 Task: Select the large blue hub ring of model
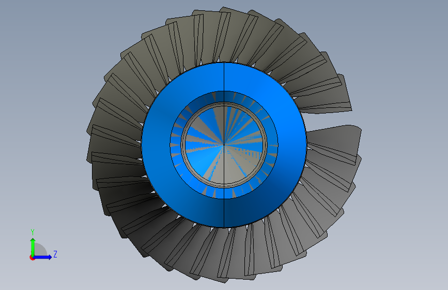(x=156, y=144)
